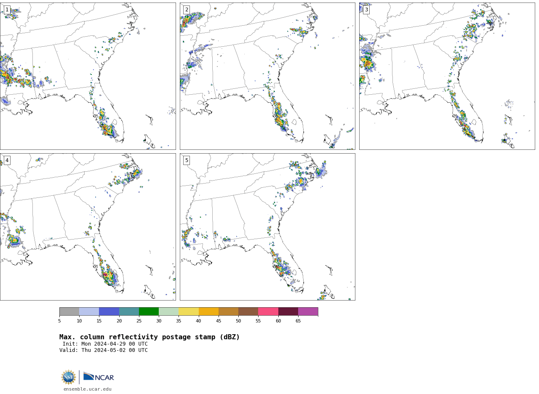
Task: Click the pink 55-60 dBZ legend swatch
Action: (268, 311)
